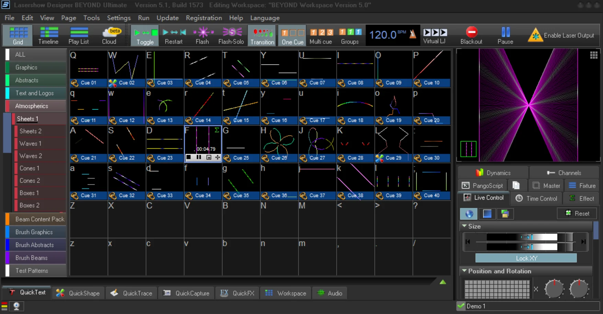The width and height of the screenshot is (603, 314).
Task: Select the globe icon in Live Control
Action: (469, 214)
